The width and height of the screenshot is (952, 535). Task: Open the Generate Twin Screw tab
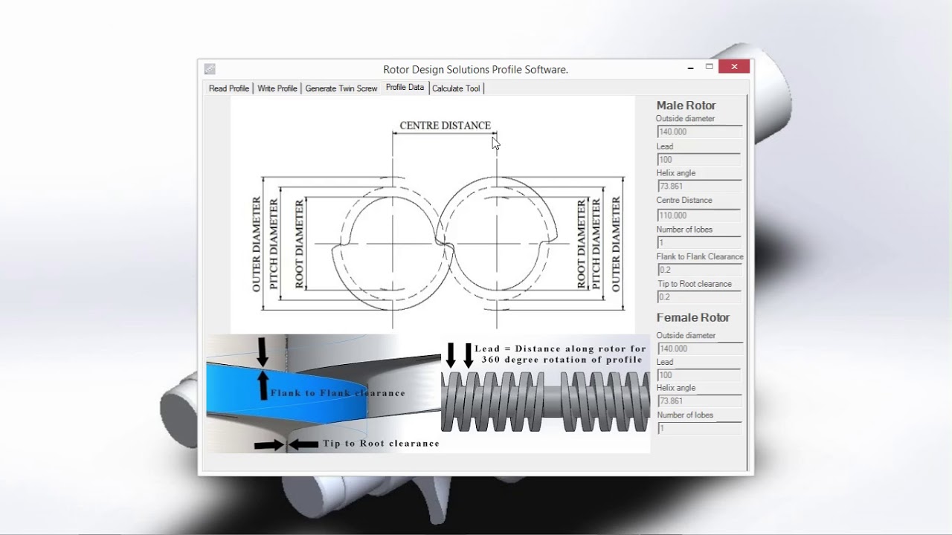(x=341, y=88)
